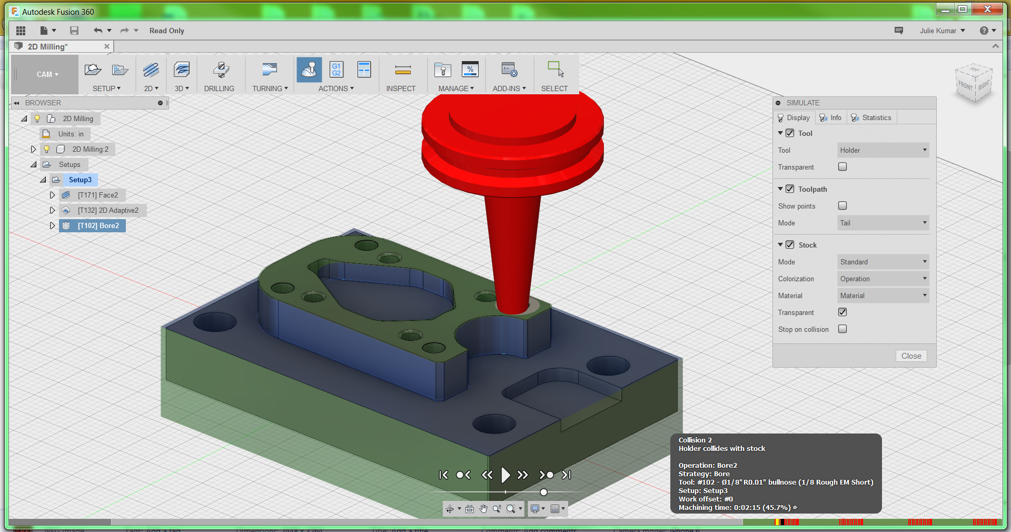This screenshot has height=532, width=1011.
Task: Enable Stop on collision checkbox
Action: (843, 329)
